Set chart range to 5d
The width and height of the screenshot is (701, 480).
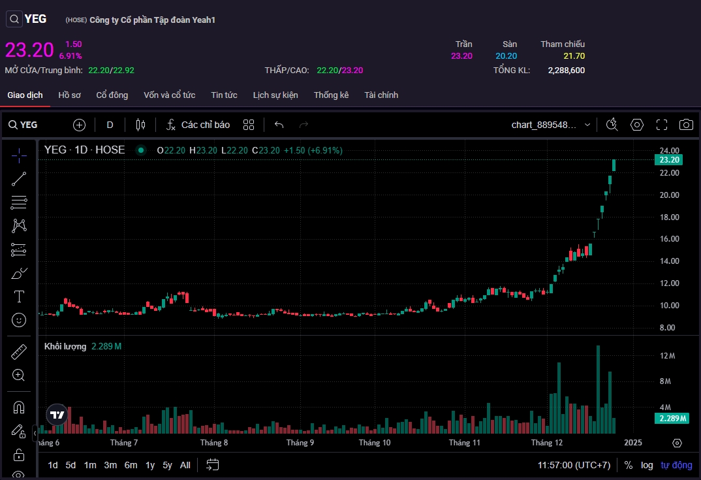(x=70, y=465)
